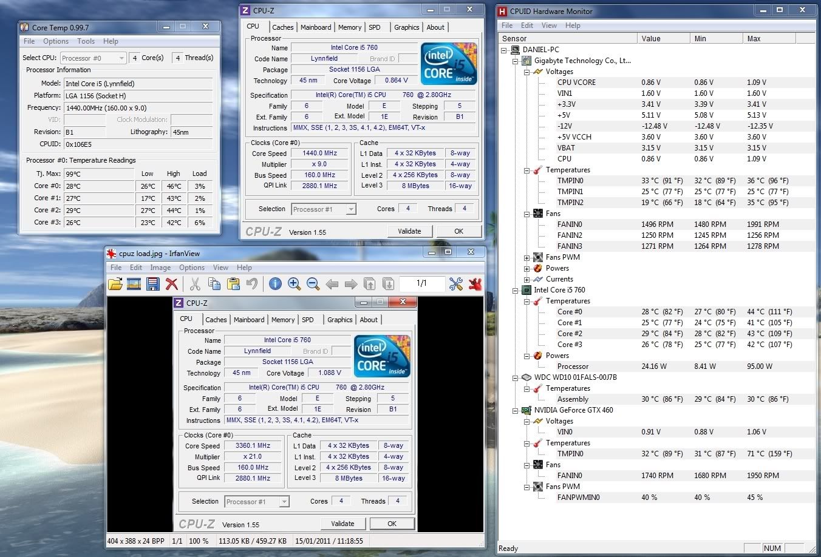Click Tj. Max 99°C field in Core Temp
Viewport: 821px width, 557px height.
point(98,174)
